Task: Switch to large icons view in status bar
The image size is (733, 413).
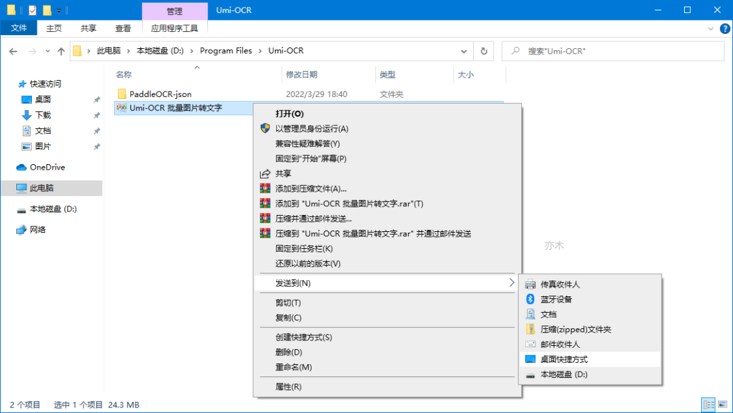Action: click(x=722, y=404)
